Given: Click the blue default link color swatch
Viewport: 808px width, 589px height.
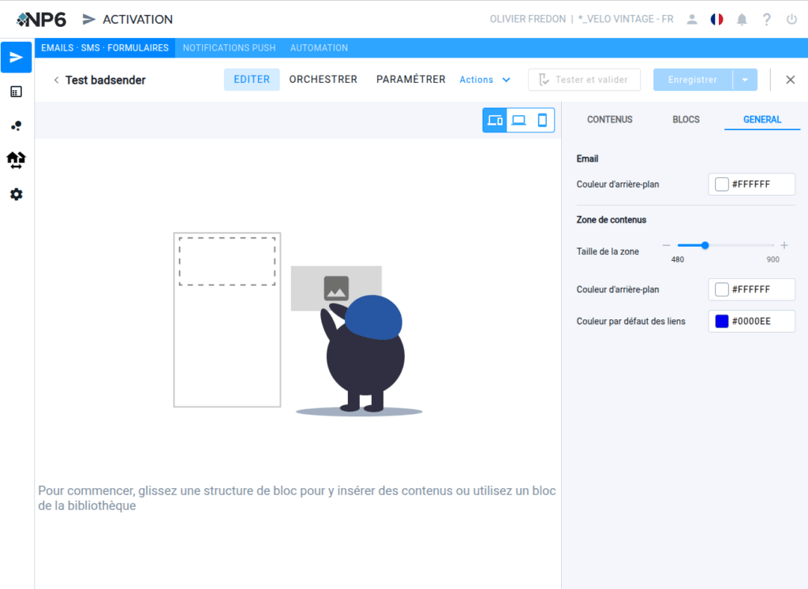Looking at the screenshot, I should 721,321.
